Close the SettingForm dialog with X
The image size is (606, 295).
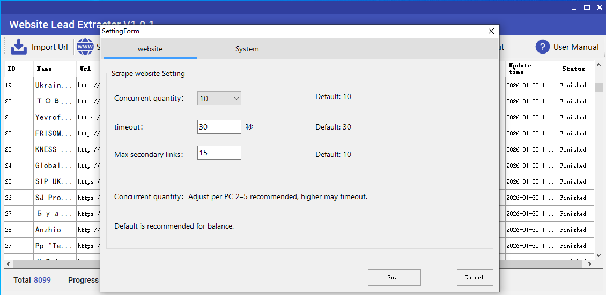[491, 32]
